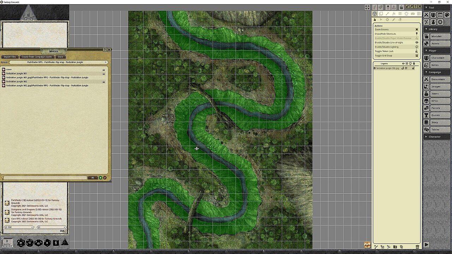This screenshot has height=254, width=452.
Task: Toggle visibility of forbidden jungle 001.jpg layer
Action: (x=403, y=68)
